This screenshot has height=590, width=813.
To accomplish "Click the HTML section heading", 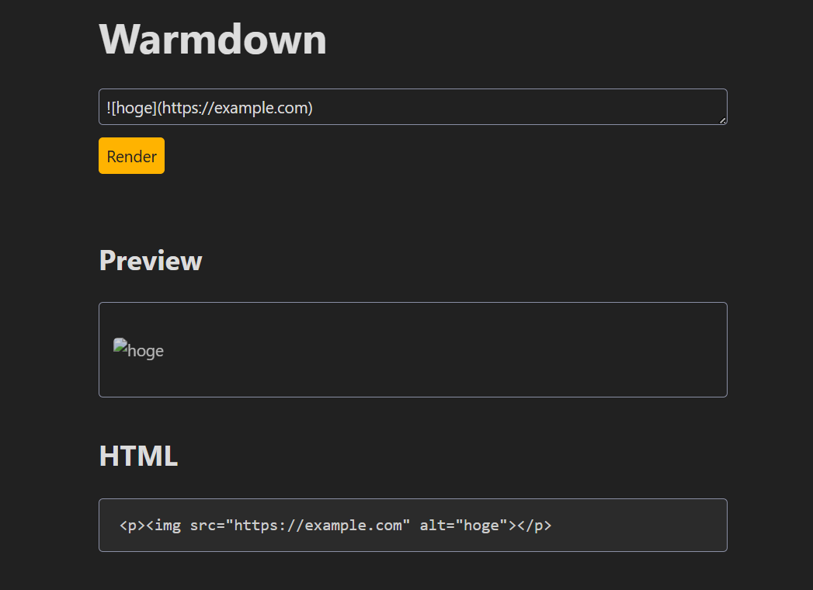I will pos(138,456).
